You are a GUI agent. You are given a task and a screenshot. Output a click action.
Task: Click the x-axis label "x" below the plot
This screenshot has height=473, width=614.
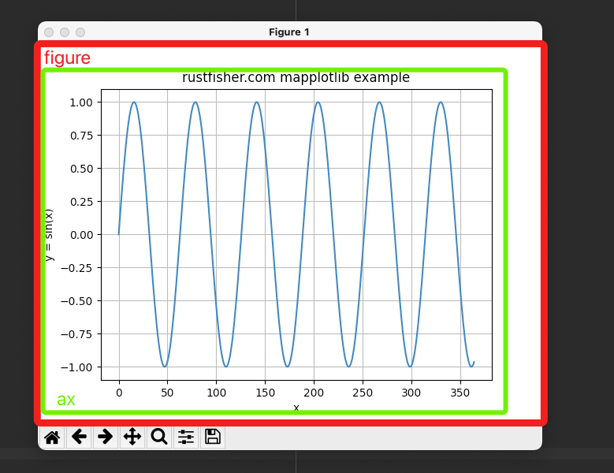tap(296, 408)
